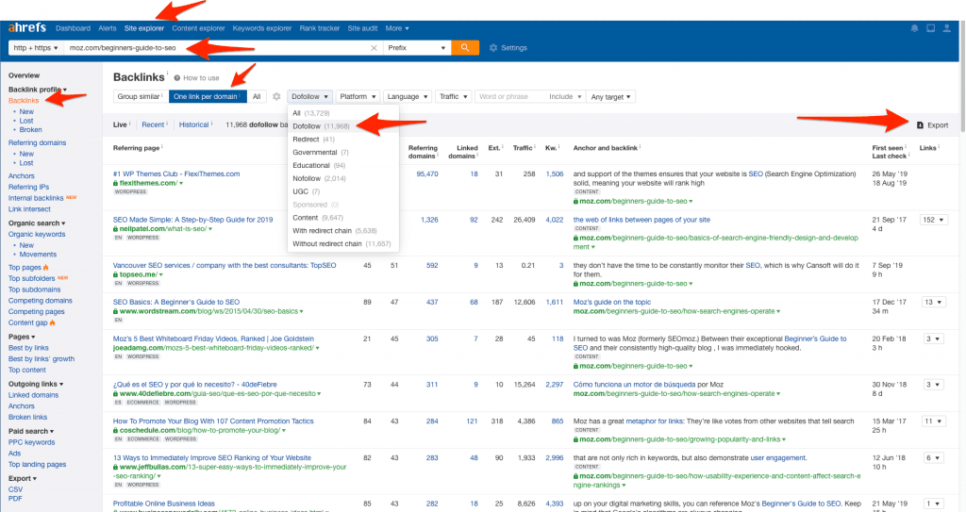The width and height of the screenshot is (966, 512).
Task: Open the More menu in the top navigation
Action: (x=397, y=28)
